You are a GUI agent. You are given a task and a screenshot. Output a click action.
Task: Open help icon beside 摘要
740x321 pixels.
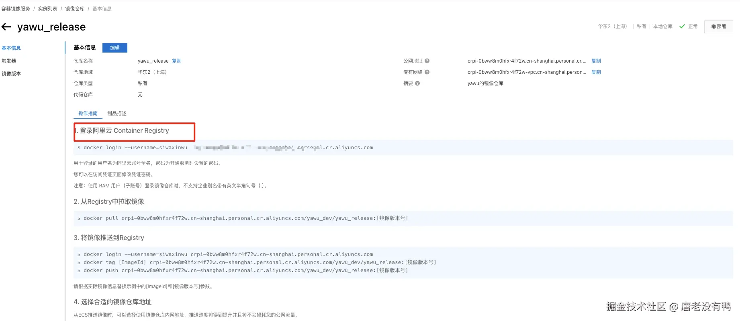click(417, 83)
